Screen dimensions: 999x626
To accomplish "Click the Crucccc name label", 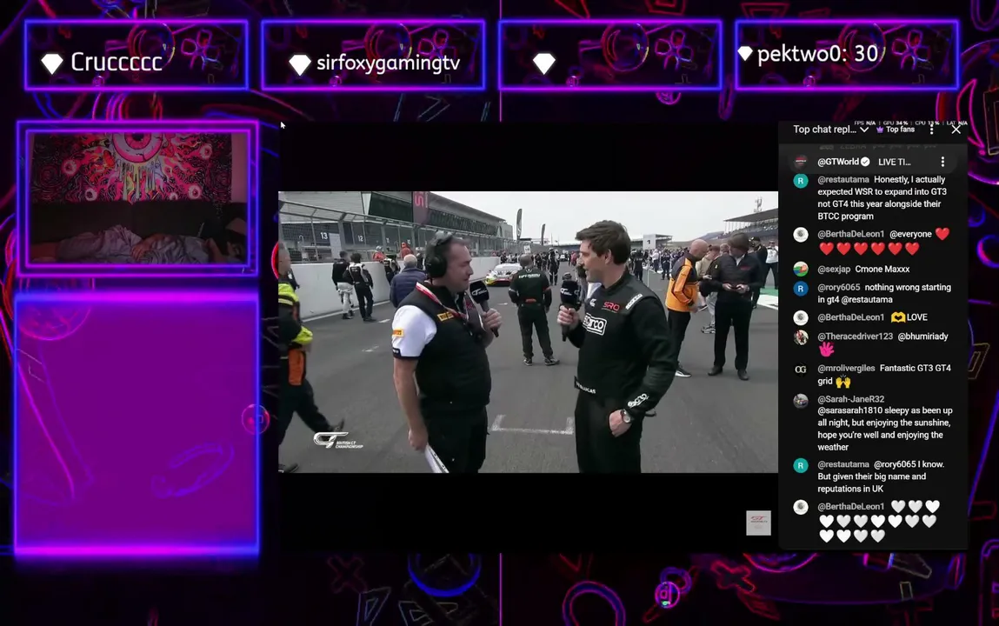I will [x=116, y=62].
